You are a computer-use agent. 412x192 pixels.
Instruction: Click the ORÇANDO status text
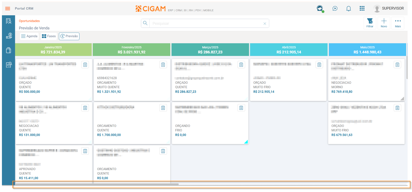[x=183, y=126]
